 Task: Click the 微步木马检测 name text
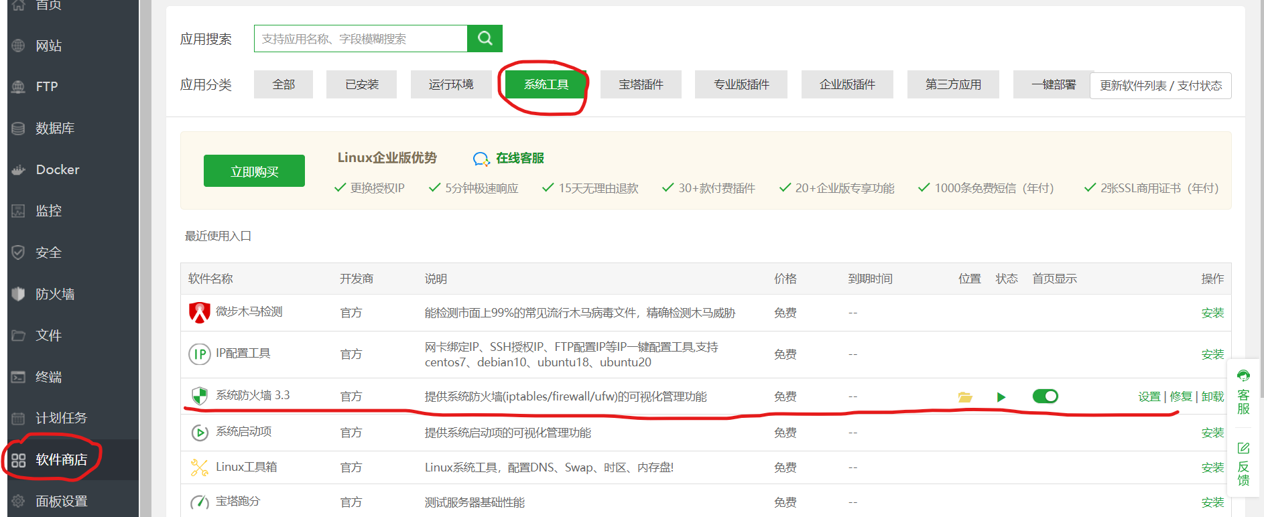[249, 311]
